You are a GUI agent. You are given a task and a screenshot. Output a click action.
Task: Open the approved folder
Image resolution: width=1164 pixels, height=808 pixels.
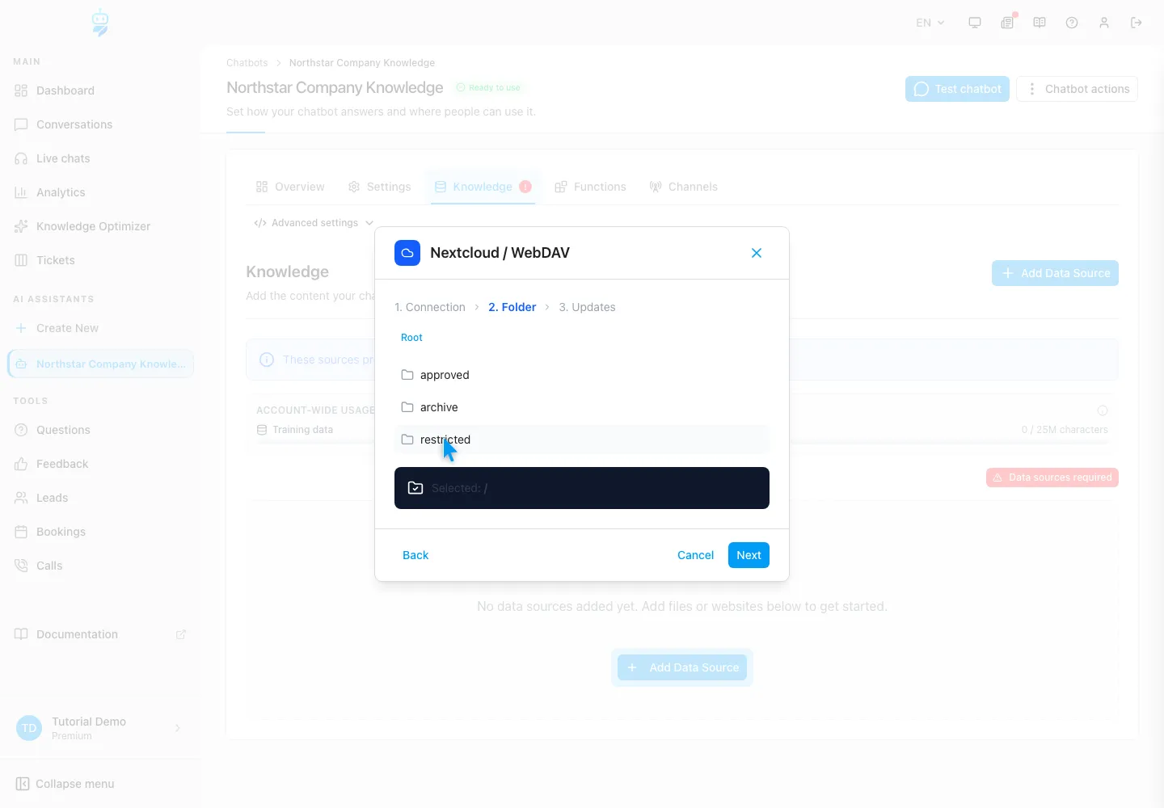point(581,375)
